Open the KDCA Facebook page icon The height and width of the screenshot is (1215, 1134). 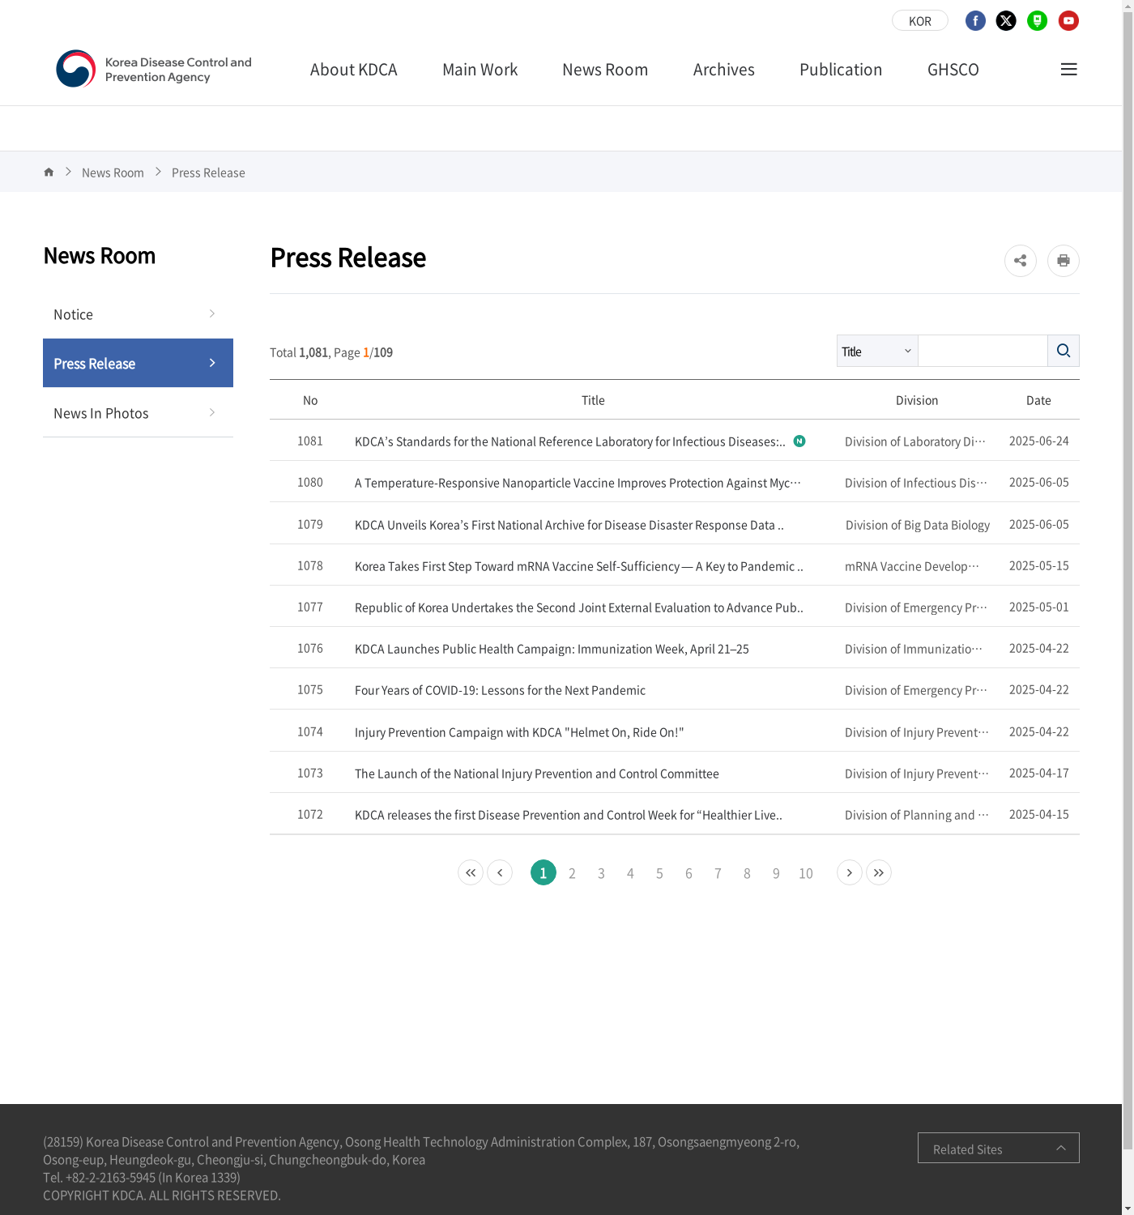tap(975, 21)
